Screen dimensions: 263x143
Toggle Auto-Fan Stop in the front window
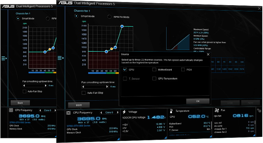83,93
